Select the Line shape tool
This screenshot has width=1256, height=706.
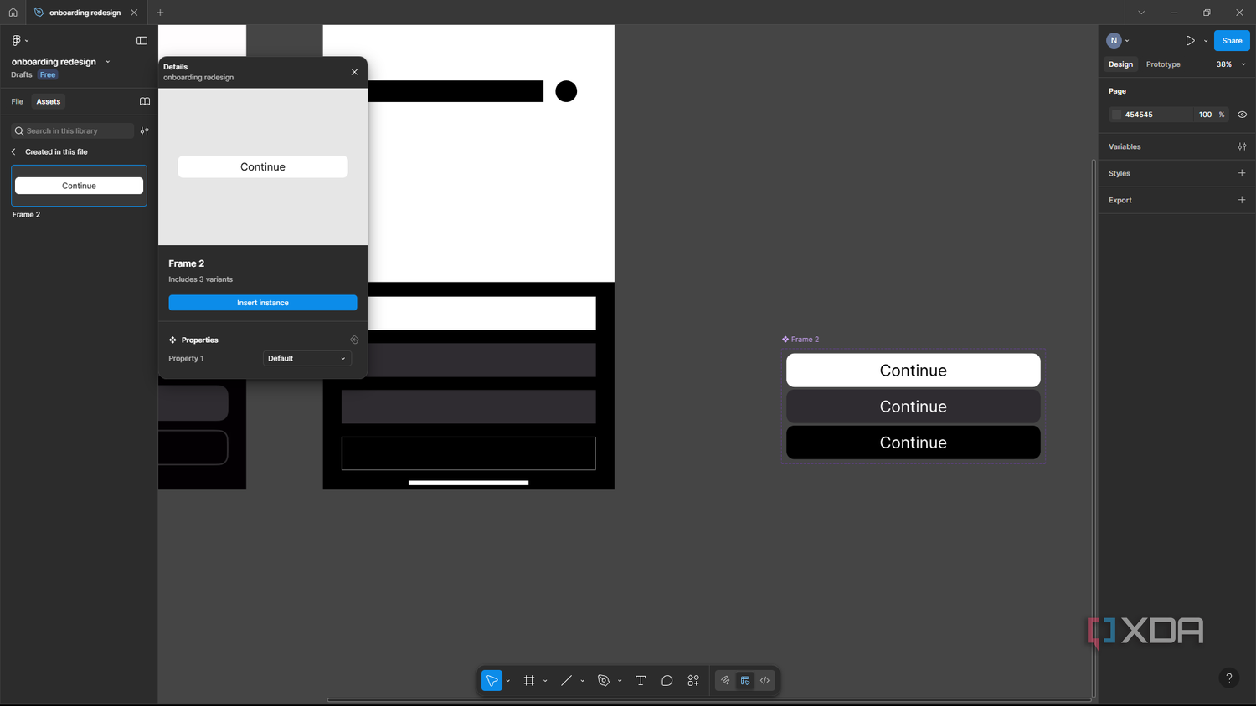(x=566, y=681)
